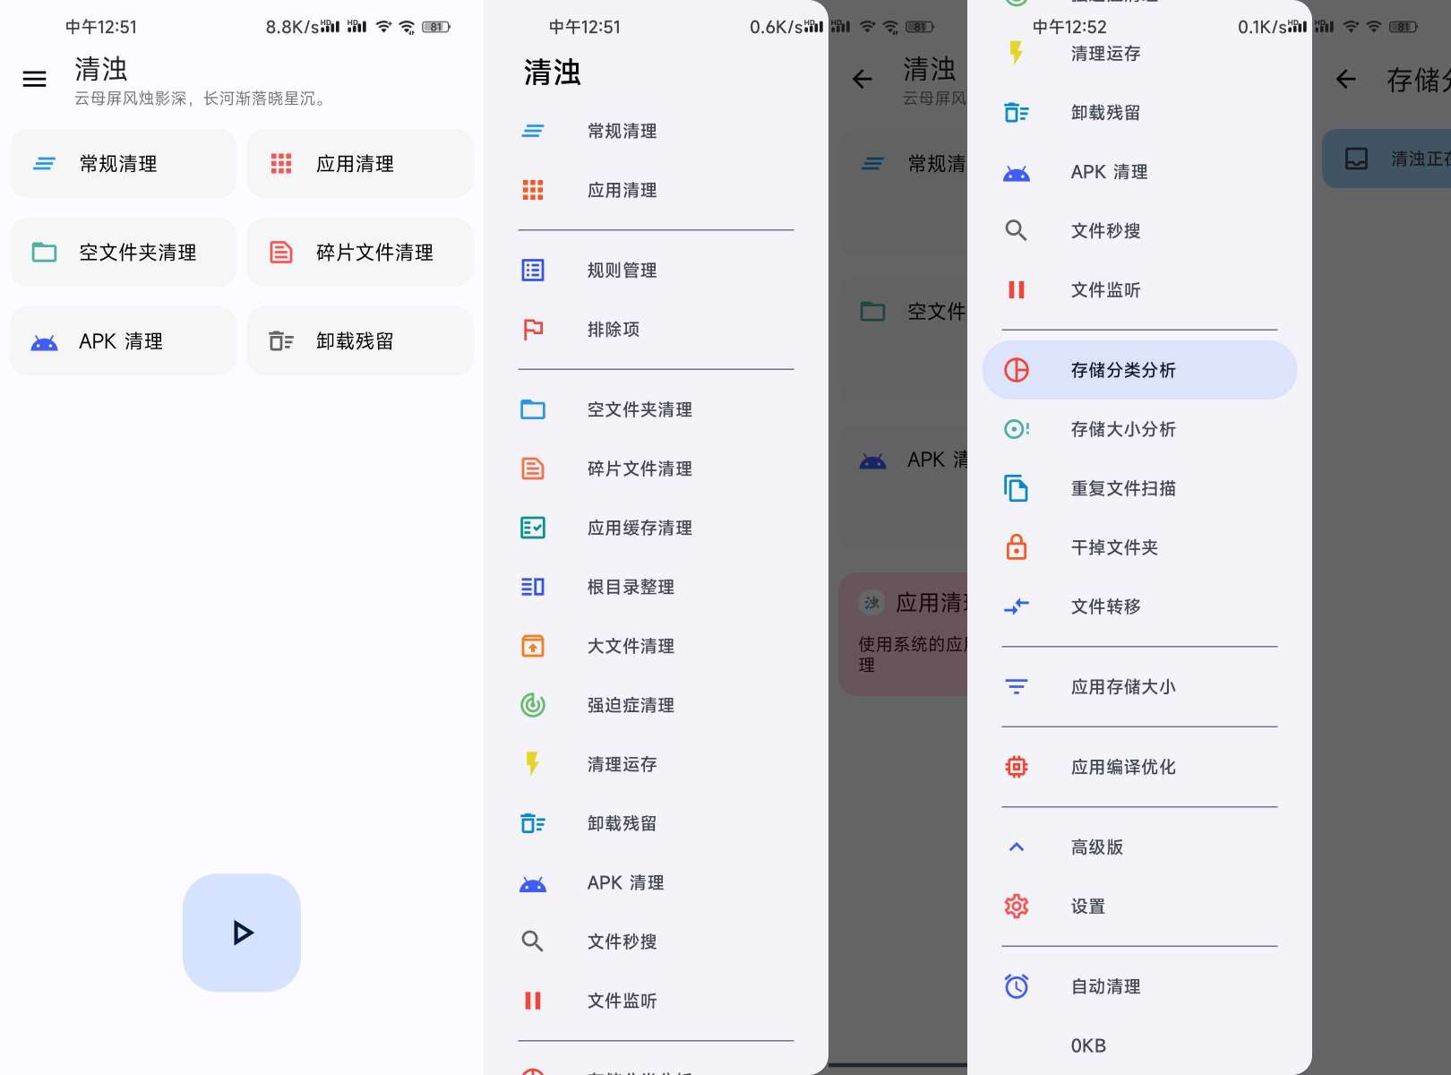The height and width of the screenshot is (1075, 1451).
Task: Click the 大文件清理 orange icon
Action: 533,646
